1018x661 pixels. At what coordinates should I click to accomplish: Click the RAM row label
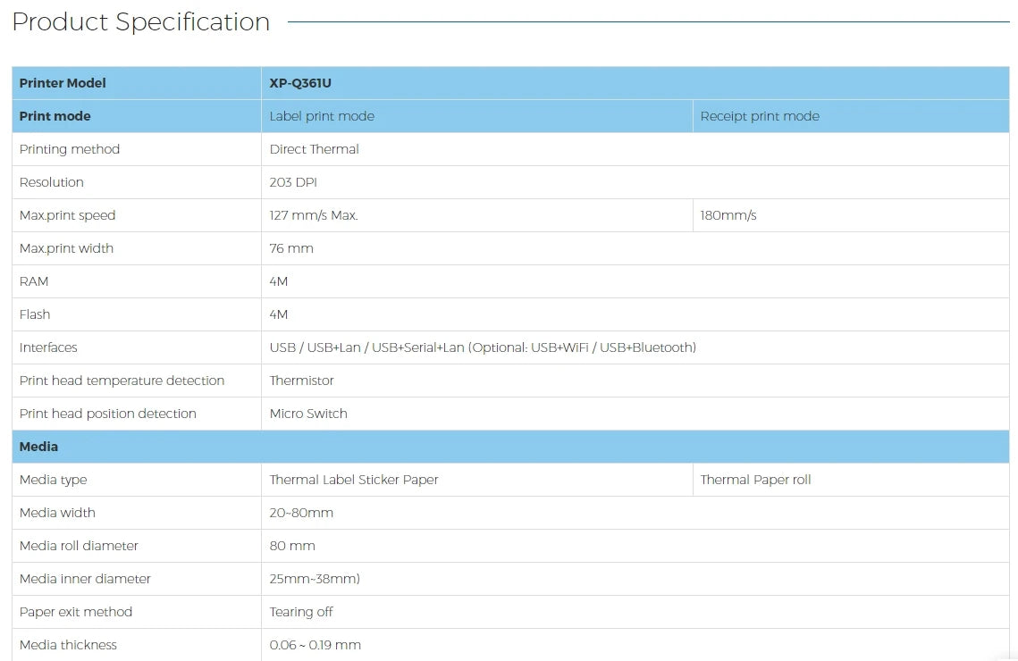tap(34, 281)
